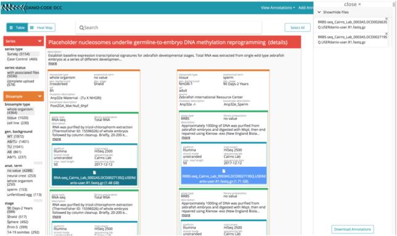Filter background by WT (1972)
397x236 pixels.
(x=15, y=137)
